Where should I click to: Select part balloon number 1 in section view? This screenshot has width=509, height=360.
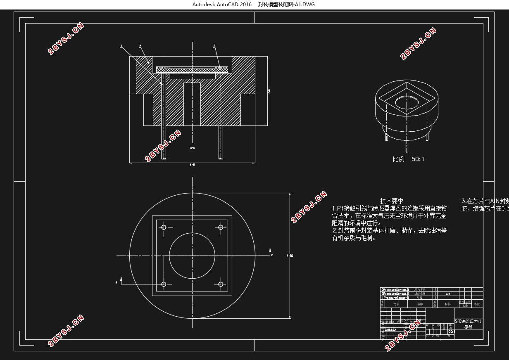(121, 47)
